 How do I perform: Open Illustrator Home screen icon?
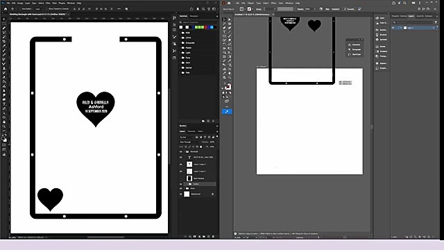[229, 3]
